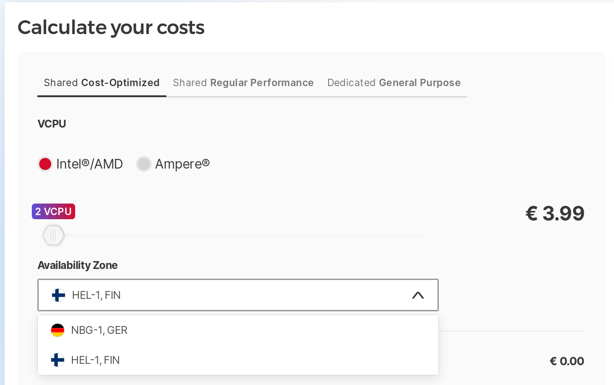Click the Finnish flag in the selected zone field
Viewport: 614px width, 385px height.
(59, 295)
